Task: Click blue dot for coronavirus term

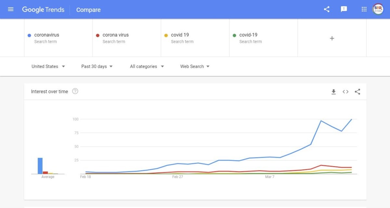Action: (29, 35)
